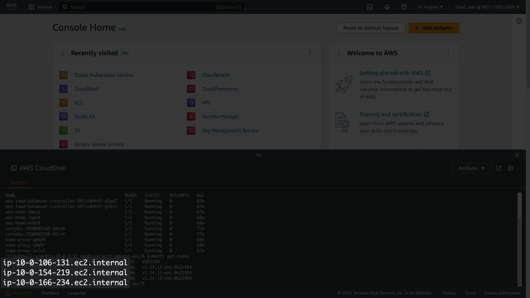Open the side info panel icon
The height and width of the screenshot is (298, 530).
(519, 21)
